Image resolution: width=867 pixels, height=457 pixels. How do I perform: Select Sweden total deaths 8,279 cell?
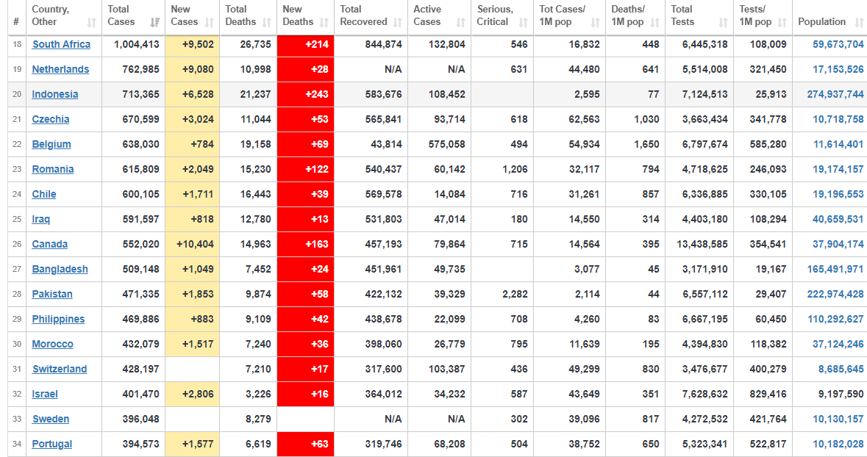pos(249,419)
